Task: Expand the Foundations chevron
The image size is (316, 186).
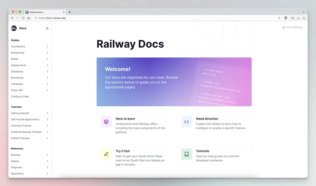Action: click(x=48, y=47)
